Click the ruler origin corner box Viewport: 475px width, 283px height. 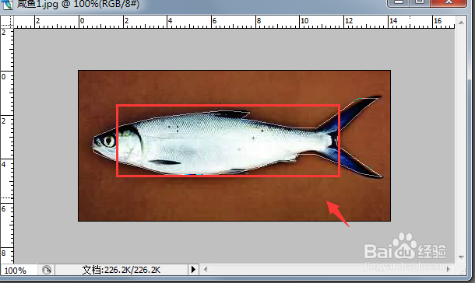point(7,22)
